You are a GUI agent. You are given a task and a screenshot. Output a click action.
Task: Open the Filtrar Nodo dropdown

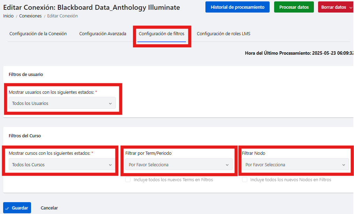click(295, 165)
